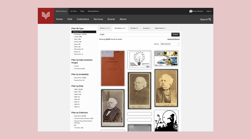Filter by the 1700s date
This screenshot has width=251, height=139.
[77, 99]
